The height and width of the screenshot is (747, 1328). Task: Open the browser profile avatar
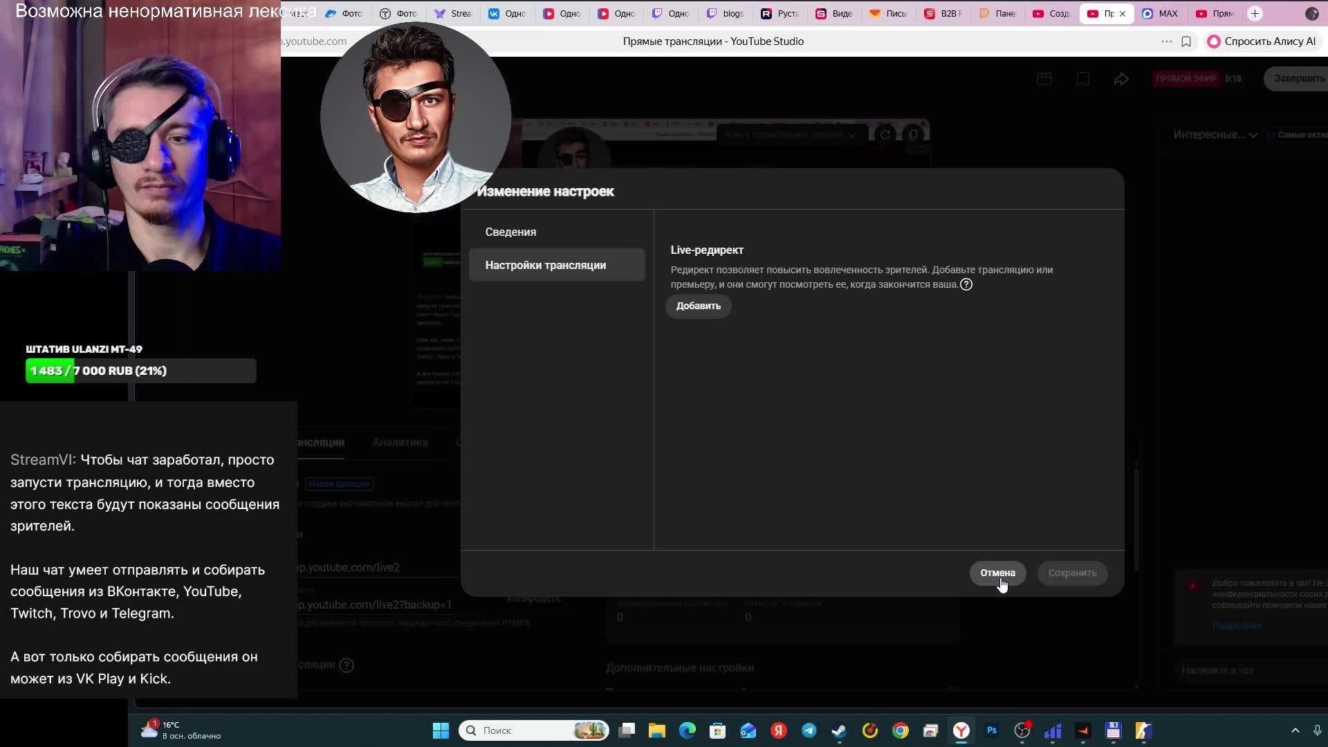click(x=1311, y=14)
